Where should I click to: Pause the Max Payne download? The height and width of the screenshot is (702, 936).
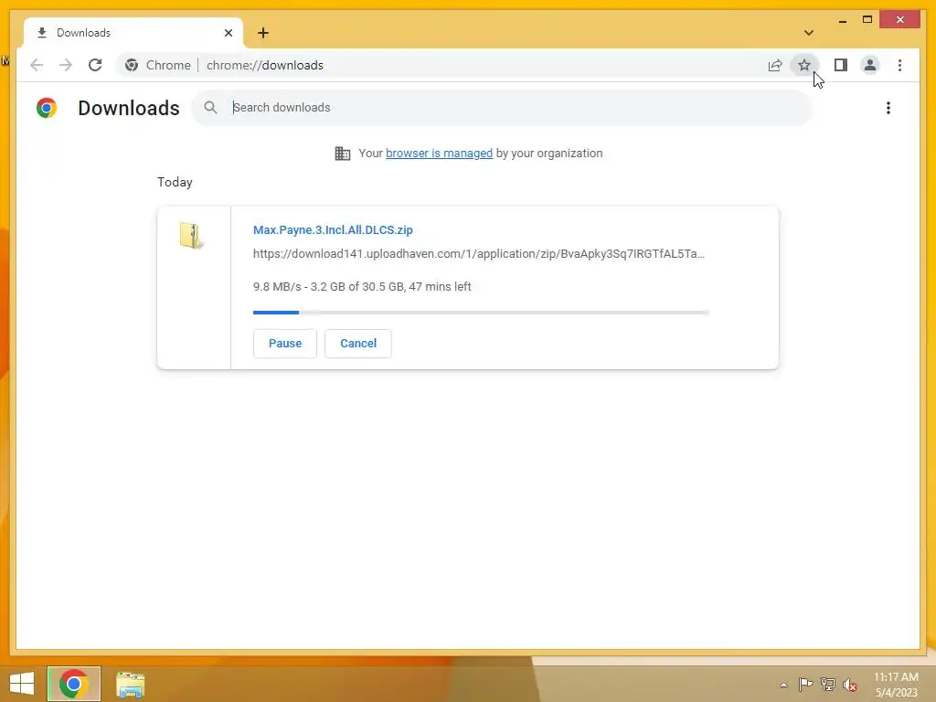point(285,344)
